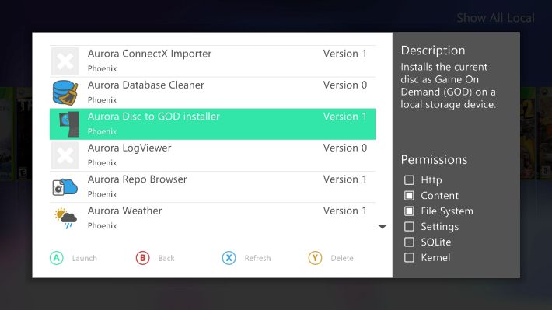The width and height of the screenshot is (552, 310).
Task: Toggle the Content permission checkbox
Action: 409,195
